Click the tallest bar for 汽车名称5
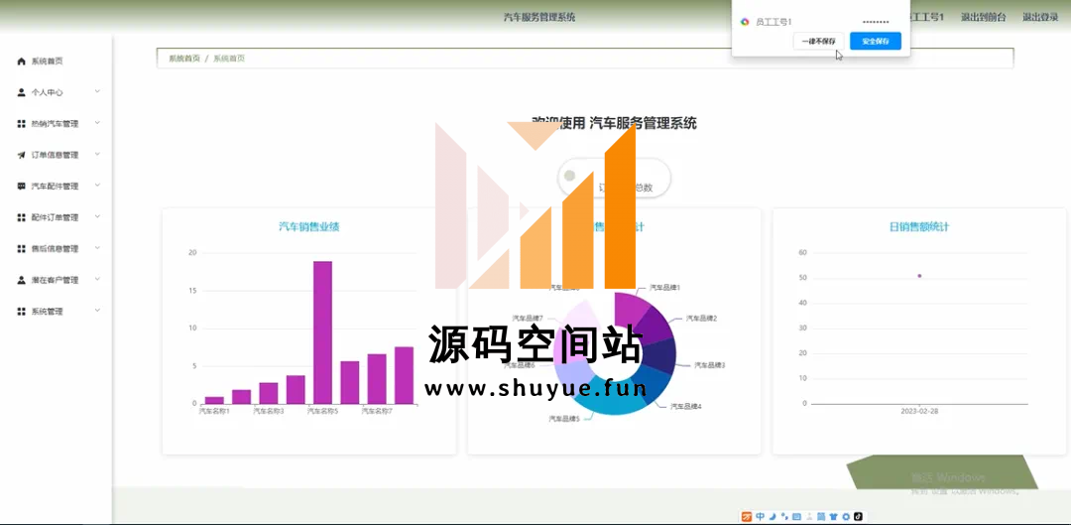Screen dimensions: 1071x525 322,332
